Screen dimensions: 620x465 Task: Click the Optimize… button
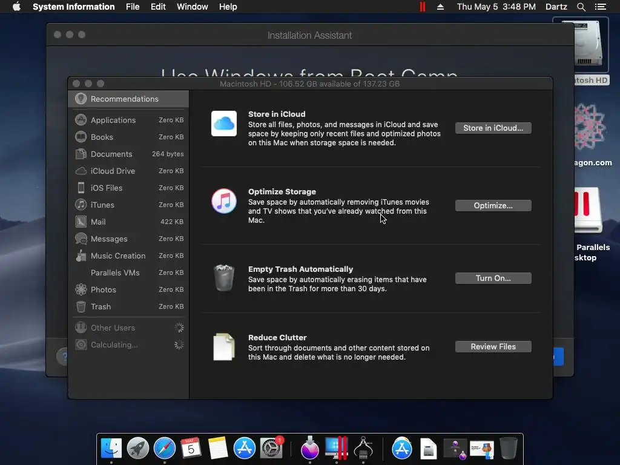click(x=493, y=206)
